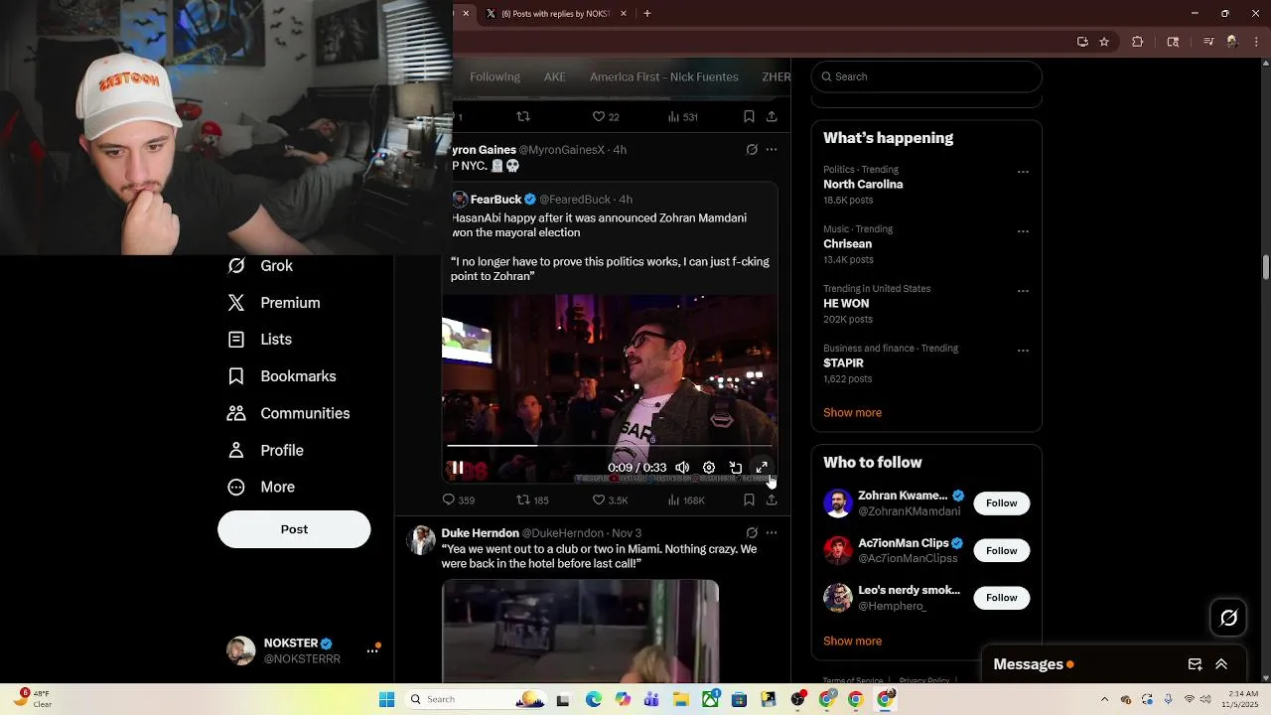
Task: View analytics showing 168K views
Action: pyautogui.click(x=685, y=500)
